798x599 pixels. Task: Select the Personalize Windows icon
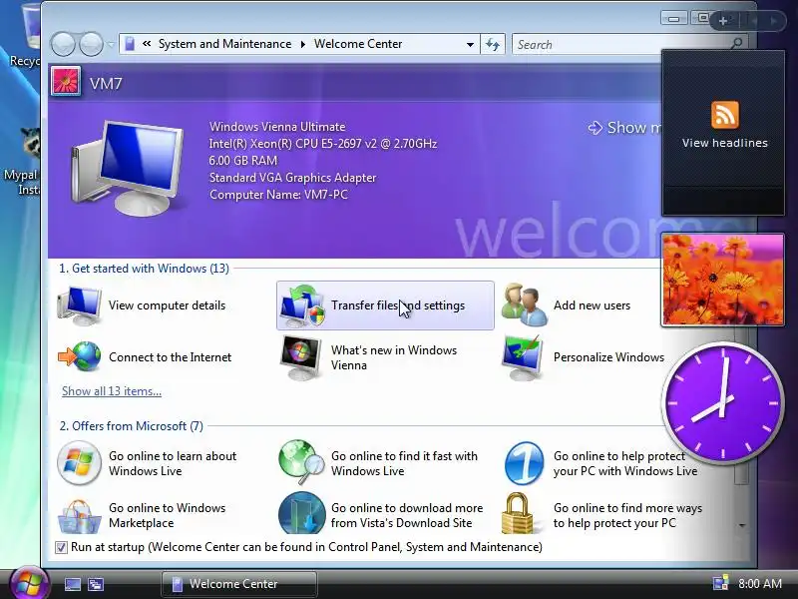tap(523, 357)
